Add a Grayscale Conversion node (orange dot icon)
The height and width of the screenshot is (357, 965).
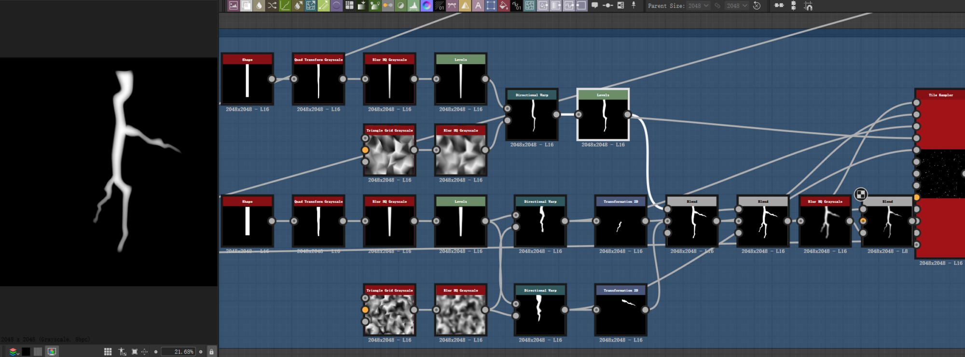point(388,6)
